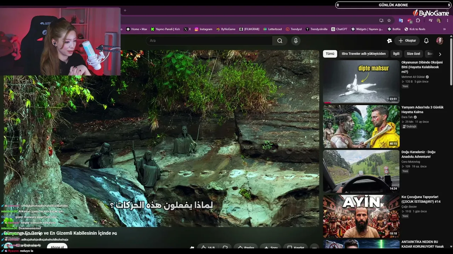Image resolution: width=453 pixels, height=254 pixels.
Task: Open Doğu Karadeniz 14:24 video thumbnail
Action: [361, 171]
